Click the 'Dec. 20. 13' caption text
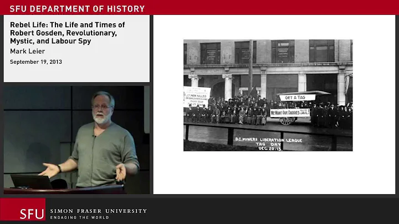Screen dimensions: 399x224 (270, 149)
